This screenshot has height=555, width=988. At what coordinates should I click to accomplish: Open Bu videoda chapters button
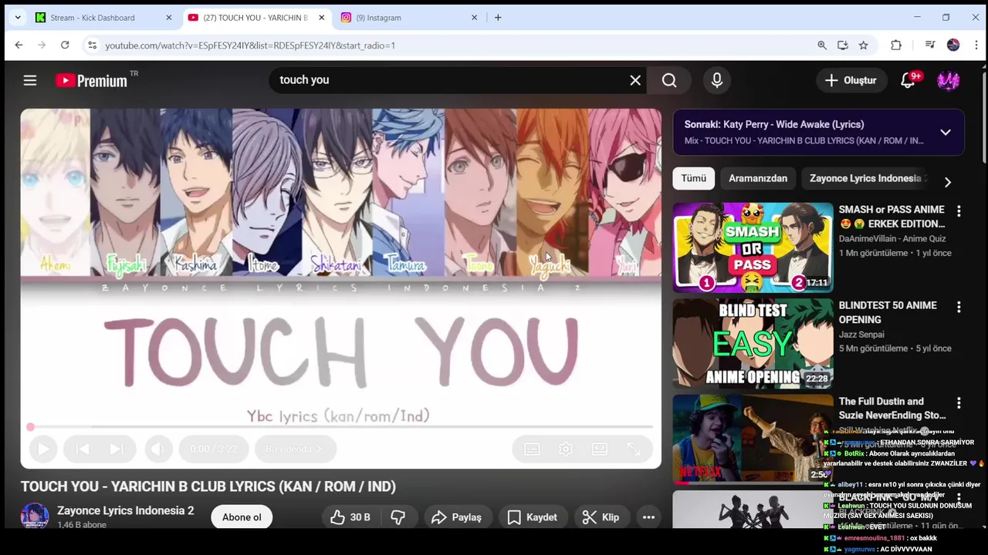click(294, 449)
